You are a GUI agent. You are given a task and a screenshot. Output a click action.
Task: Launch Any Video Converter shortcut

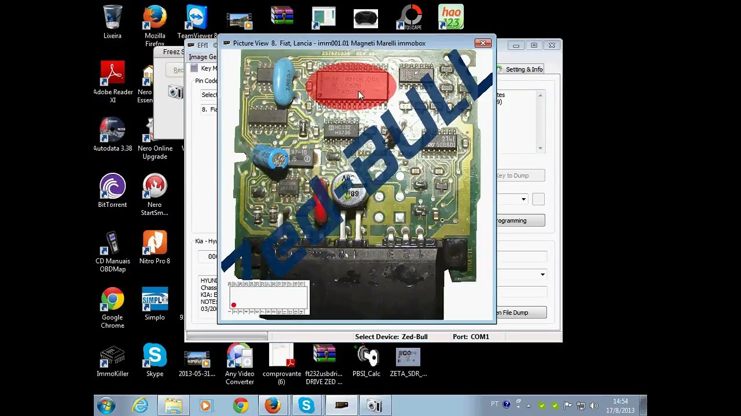click(240, 364)
